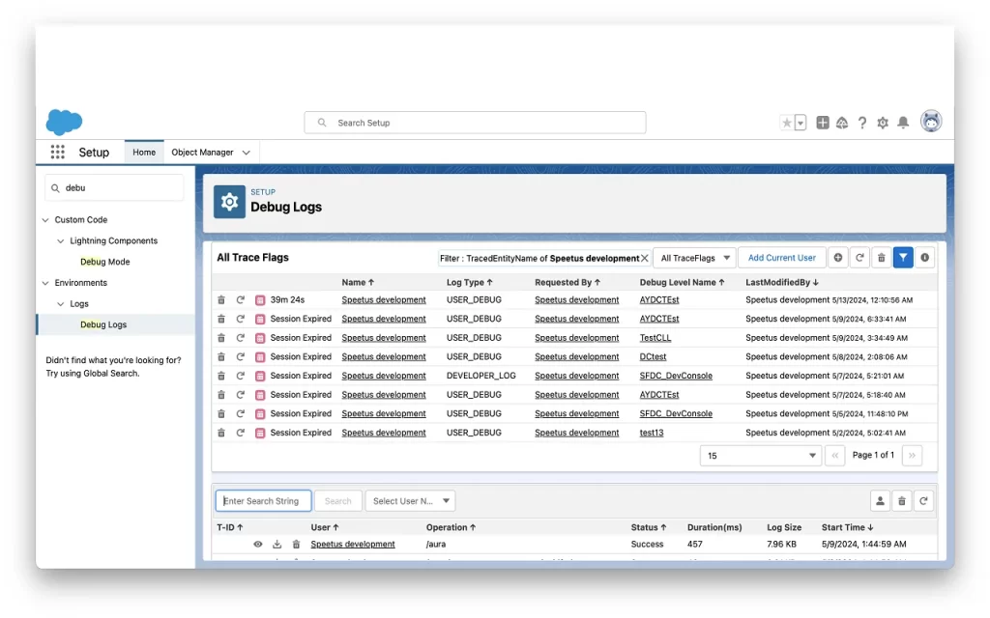The height and width of the screenshot is (618, 990).
Task: Sort by Debug Level Name column
Action: 682,283
